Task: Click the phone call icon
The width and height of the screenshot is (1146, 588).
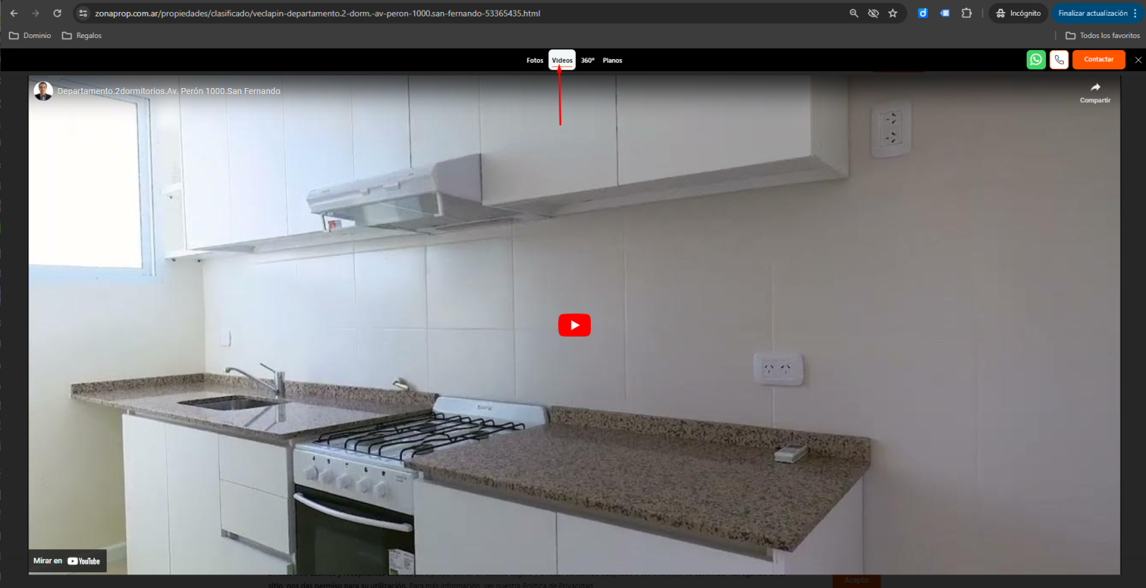Action: tap(1059, 60)
